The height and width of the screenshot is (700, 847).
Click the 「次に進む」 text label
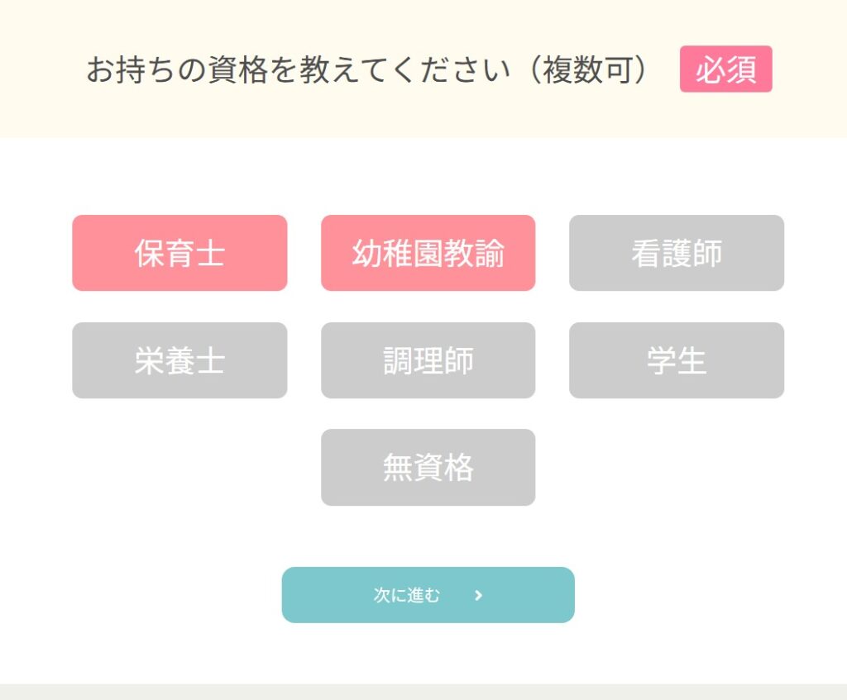tap(407, 595)
